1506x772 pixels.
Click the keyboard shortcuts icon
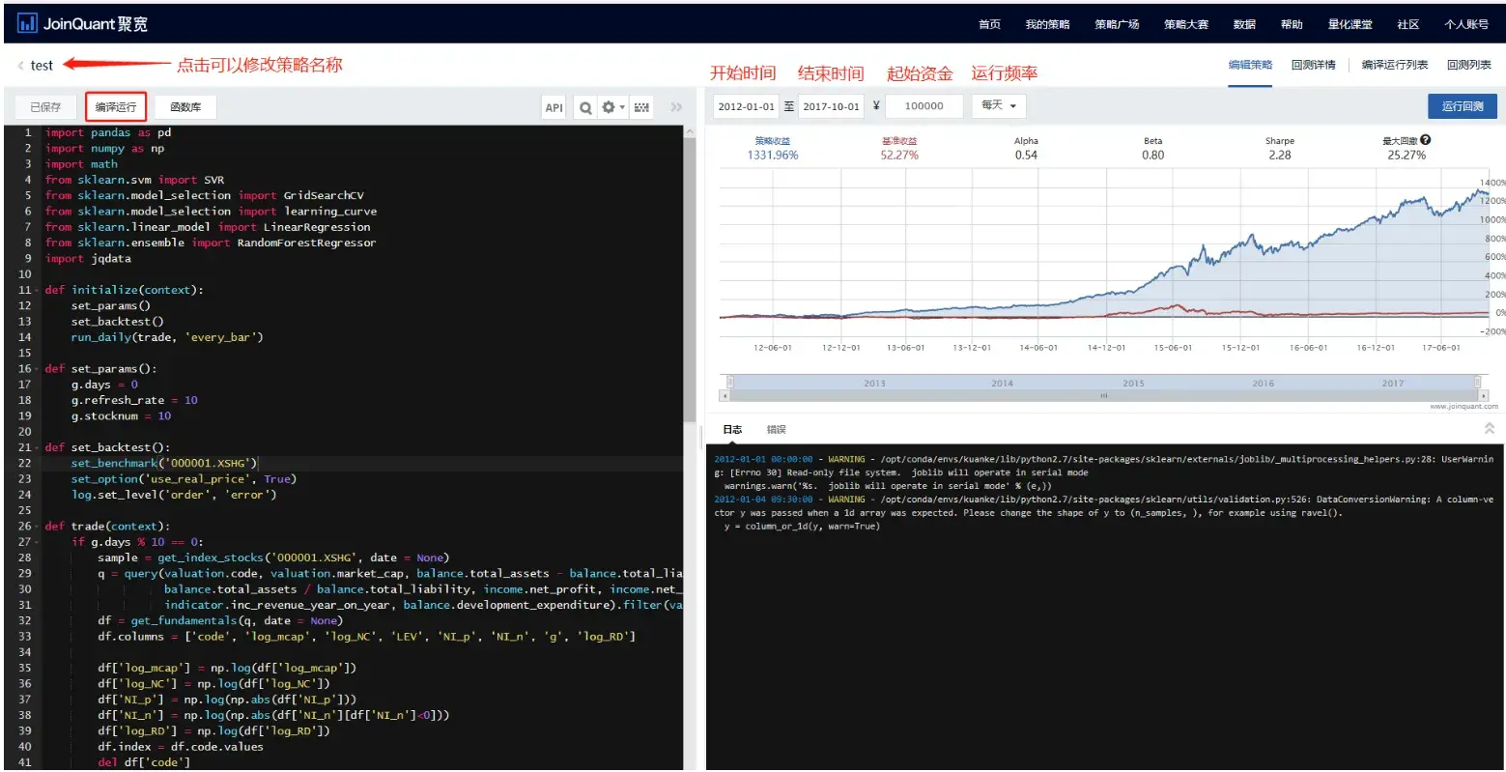pos(641,107)
